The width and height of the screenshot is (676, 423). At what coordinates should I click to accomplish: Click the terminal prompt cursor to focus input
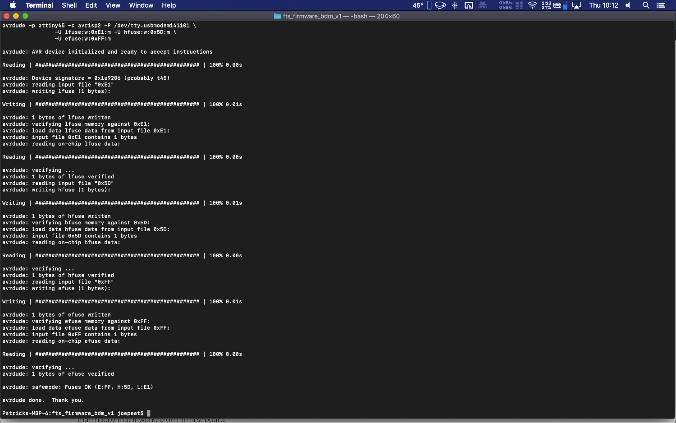[x=149, y=413]
